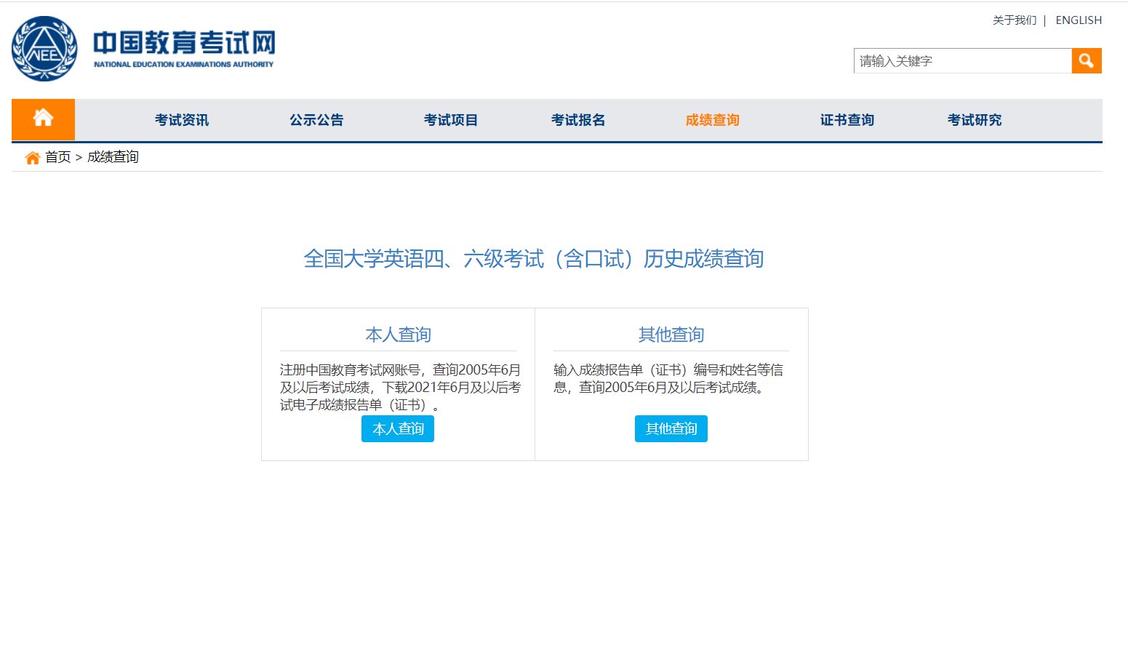Open the 考试资讯 menu item

(180, 120)
